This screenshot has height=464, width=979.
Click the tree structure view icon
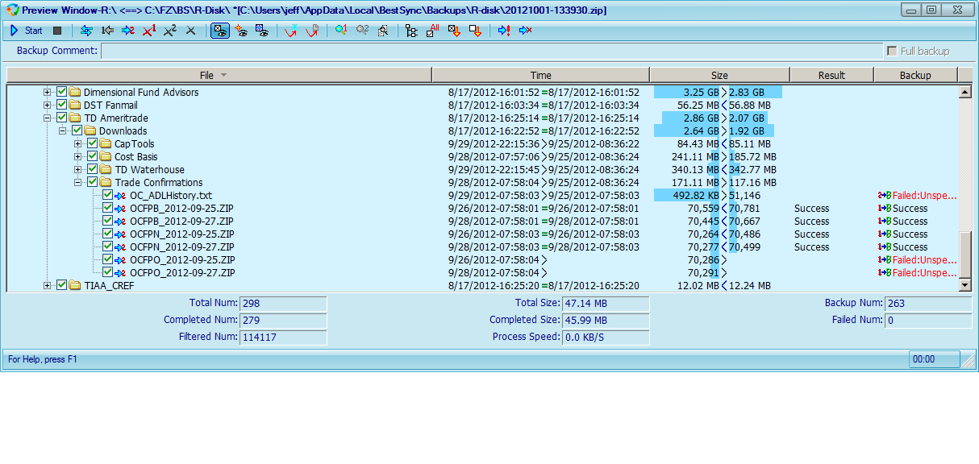point(412,31)
